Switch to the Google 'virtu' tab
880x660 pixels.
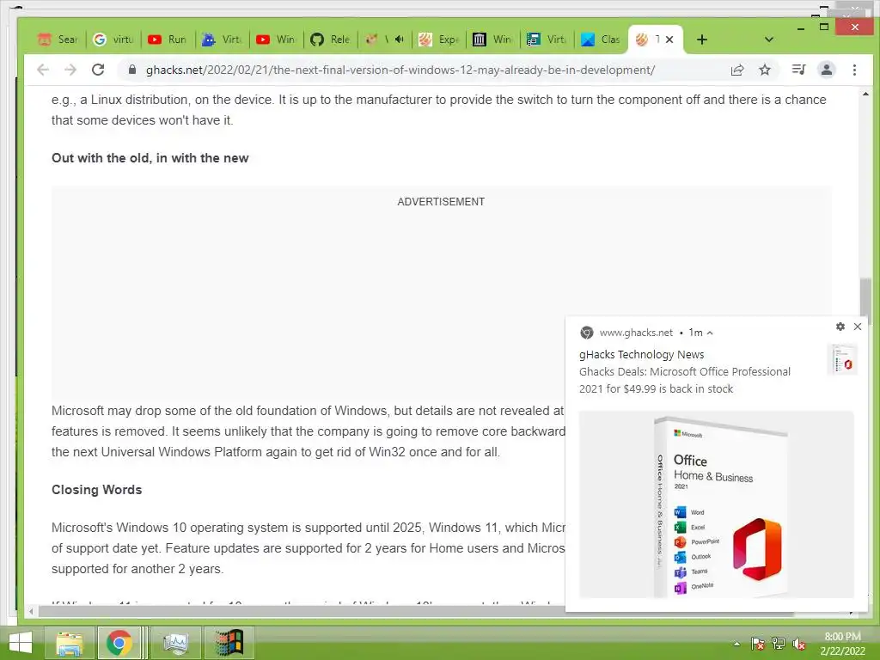click(113, 40)
